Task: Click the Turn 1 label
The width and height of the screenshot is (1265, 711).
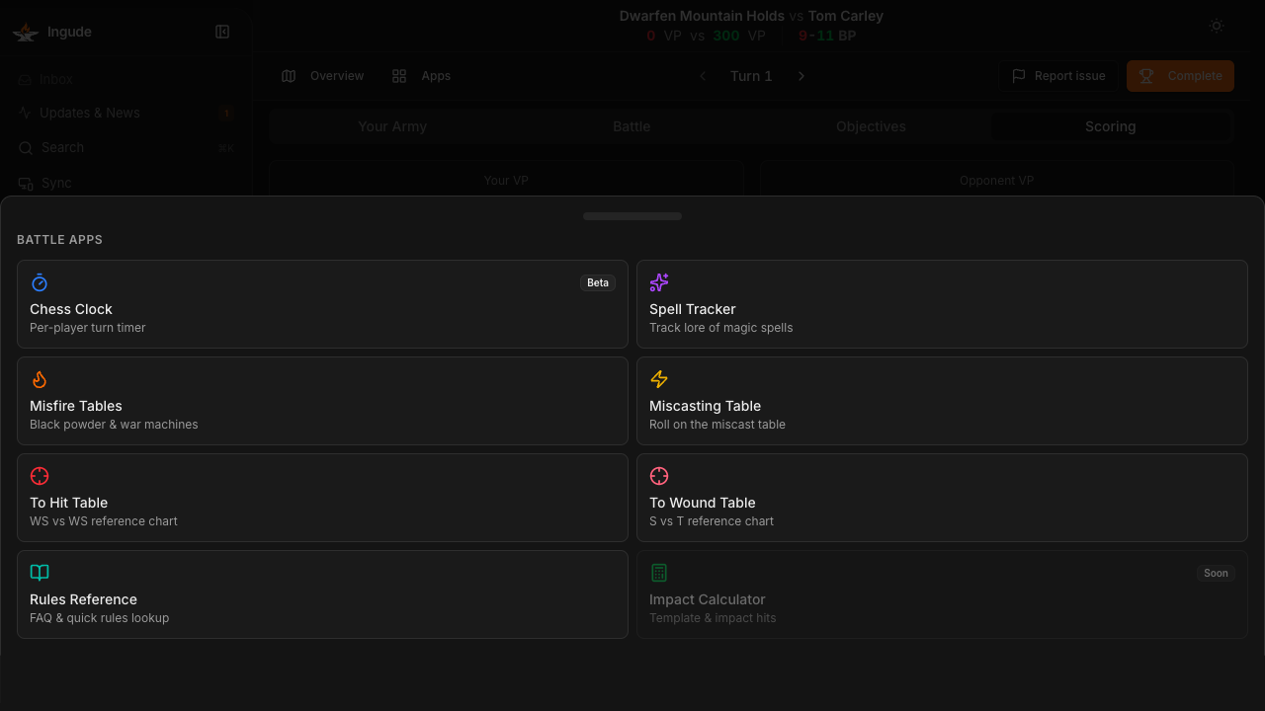Action: 751,76
